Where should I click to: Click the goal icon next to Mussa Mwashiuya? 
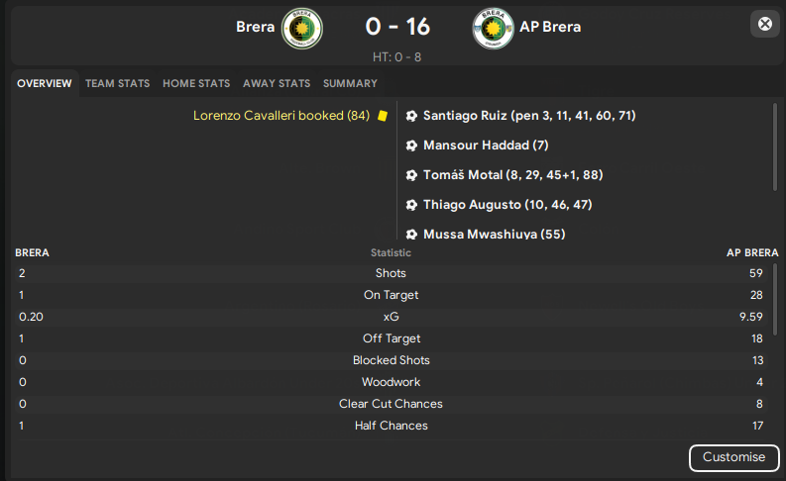[411, 235]
